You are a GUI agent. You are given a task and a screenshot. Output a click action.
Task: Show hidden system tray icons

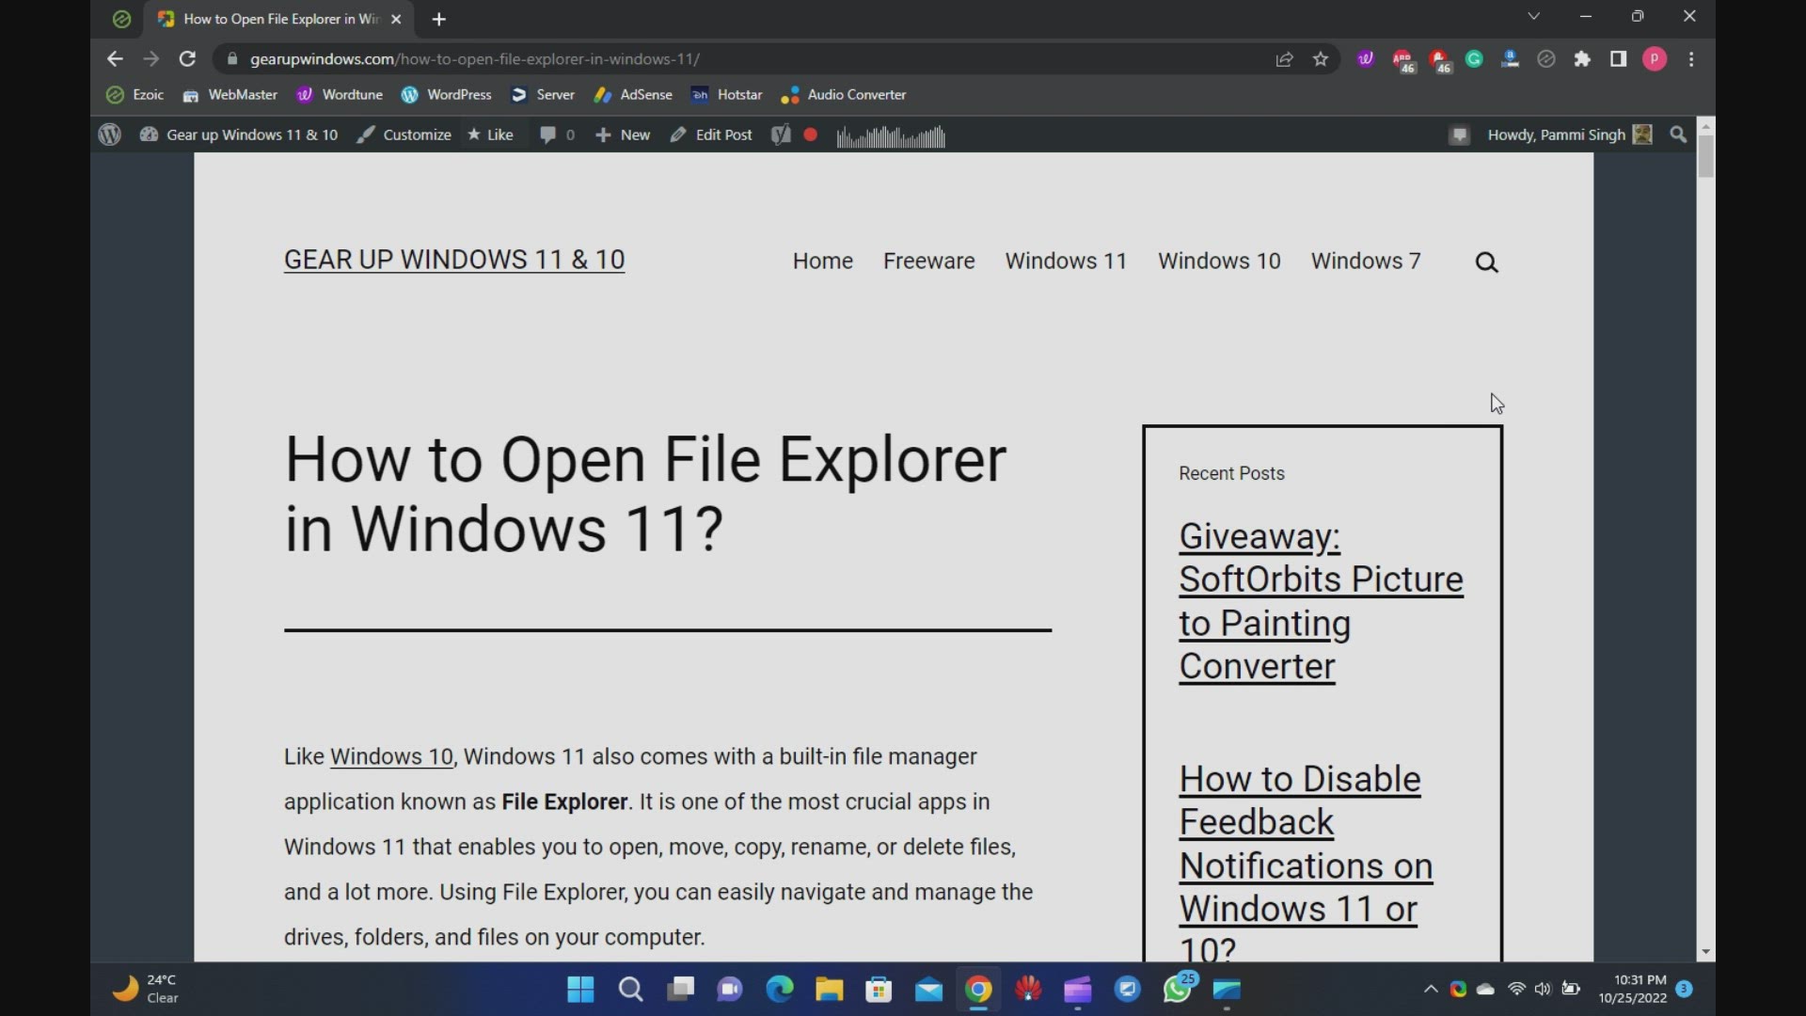click(1431, 989)
